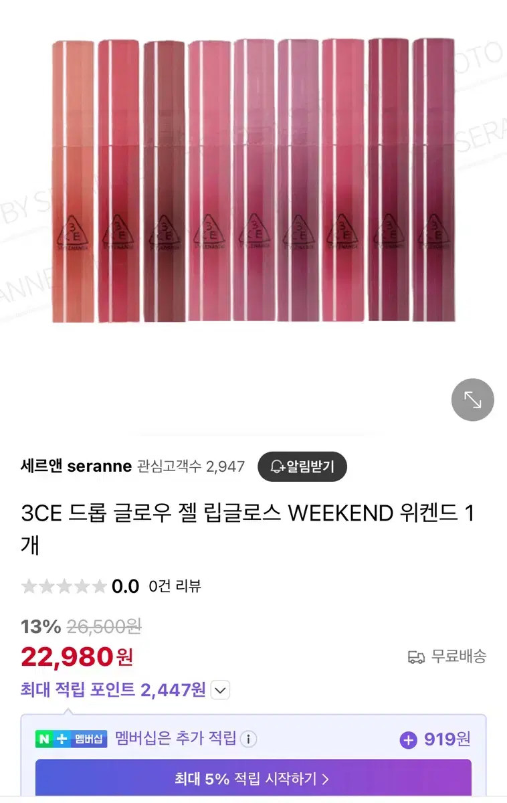The image size is (507, 803).
Task: Start 최대 5% 적립 시작하기
Action: (254, 778)
